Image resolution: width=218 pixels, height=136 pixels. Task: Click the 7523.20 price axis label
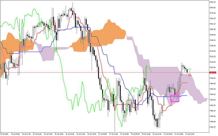tap(213, 56)
